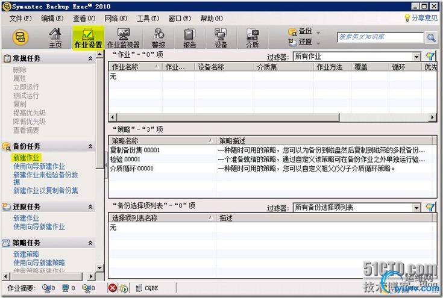Click the first 作业摘要 computer icon

point(46,288)
